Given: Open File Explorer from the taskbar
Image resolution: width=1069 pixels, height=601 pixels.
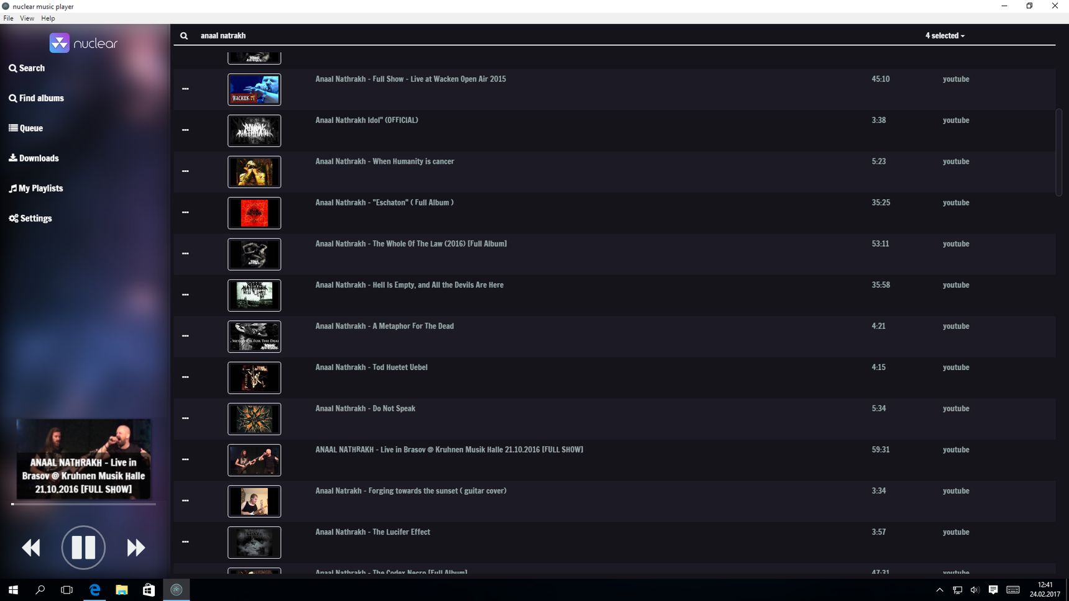Looking at the screenshot, I should 122,590.
